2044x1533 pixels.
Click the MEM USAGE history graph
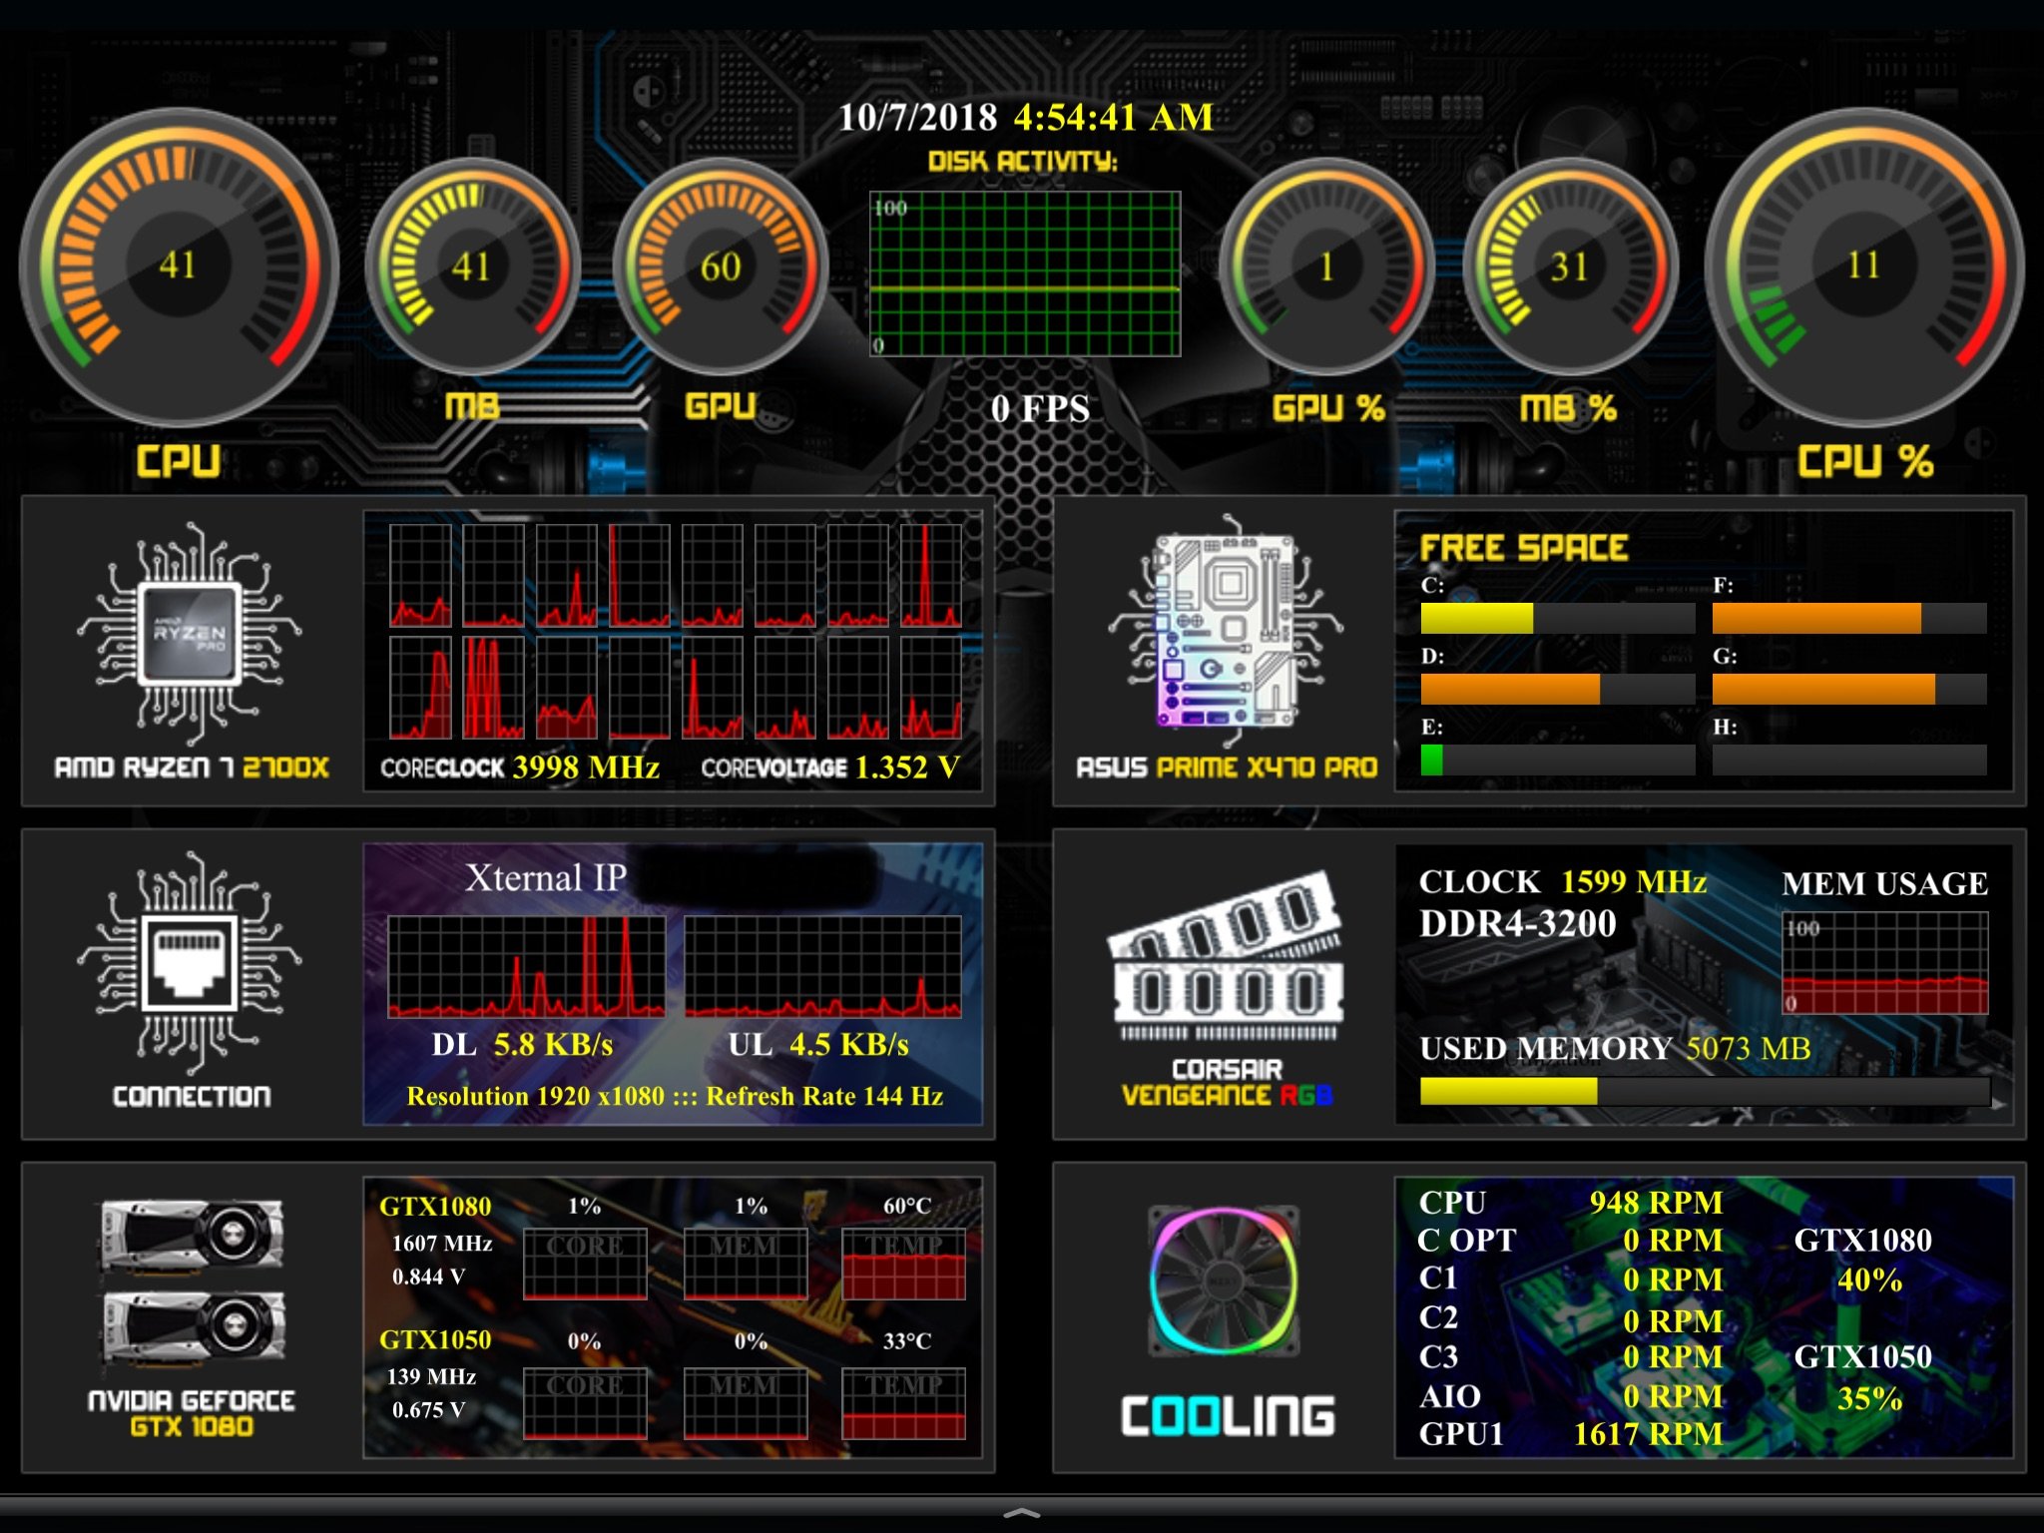click(1884, 962)
